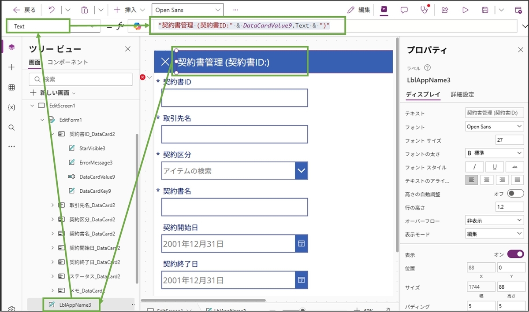Open the フォント dropdown in properties
Image resolution: width=529 pixels, height=312 pixels.
point(495,127)
